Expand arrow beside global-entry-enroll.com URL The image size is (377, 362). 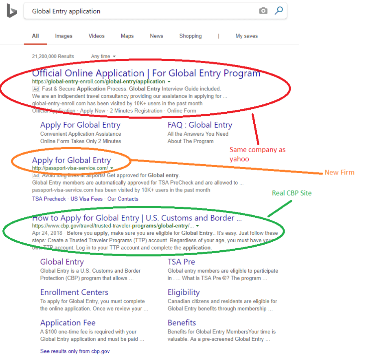[169, 82]
